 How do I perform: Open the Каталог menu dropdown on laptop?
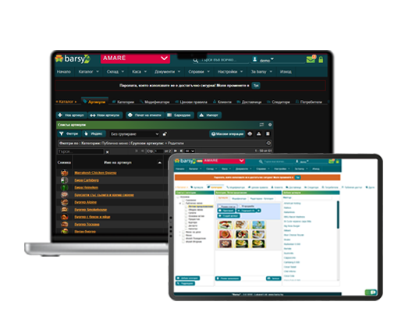[88, 72]
